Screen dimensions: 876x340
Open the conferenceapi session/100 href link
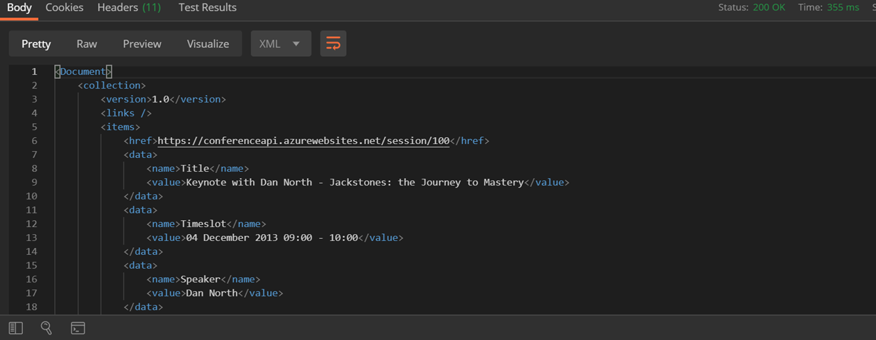point(304,141)
